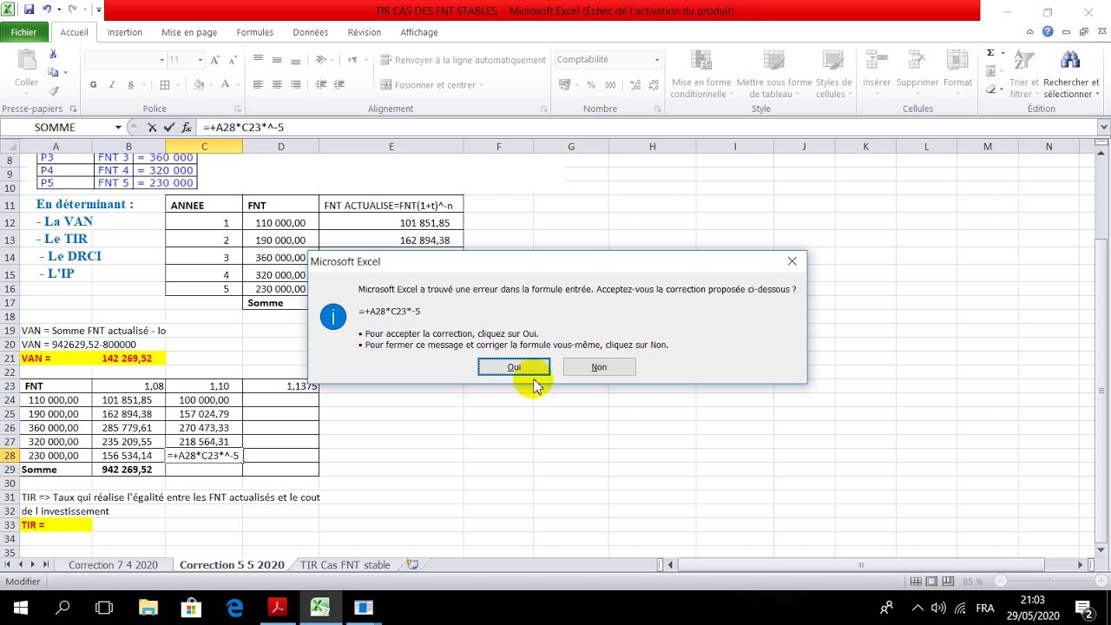Click the bottom vertical align icon
1111x625 pixels.
coord(296,60)
